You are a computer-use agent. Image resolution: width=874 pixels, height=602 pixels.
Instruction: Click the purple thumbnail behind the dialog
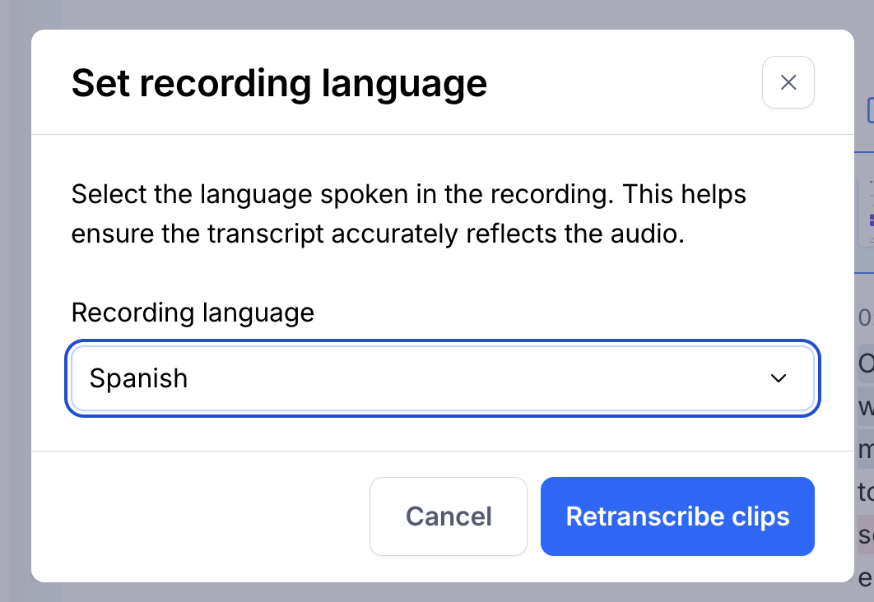pos(868,220)
